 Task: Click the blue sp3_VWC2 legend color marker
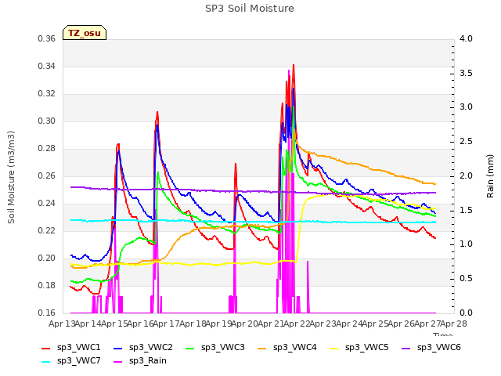coord(118,348)
